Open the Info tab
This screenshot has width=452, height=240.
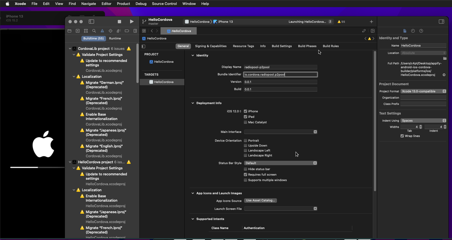[263, 46]
